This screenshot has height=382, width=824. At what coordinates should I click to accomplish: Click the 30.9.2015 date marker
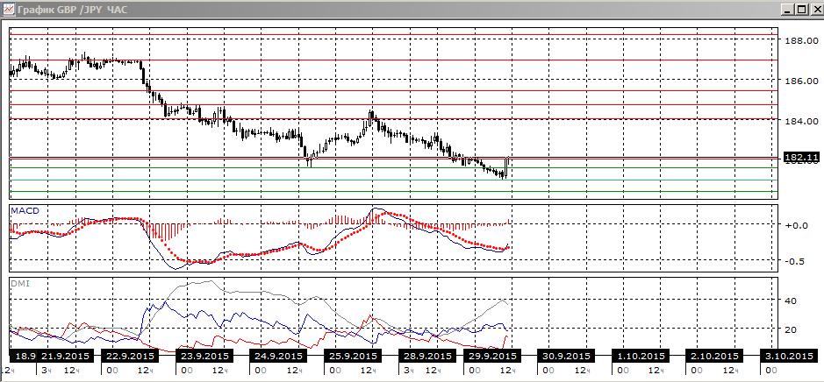click(567, 356)
